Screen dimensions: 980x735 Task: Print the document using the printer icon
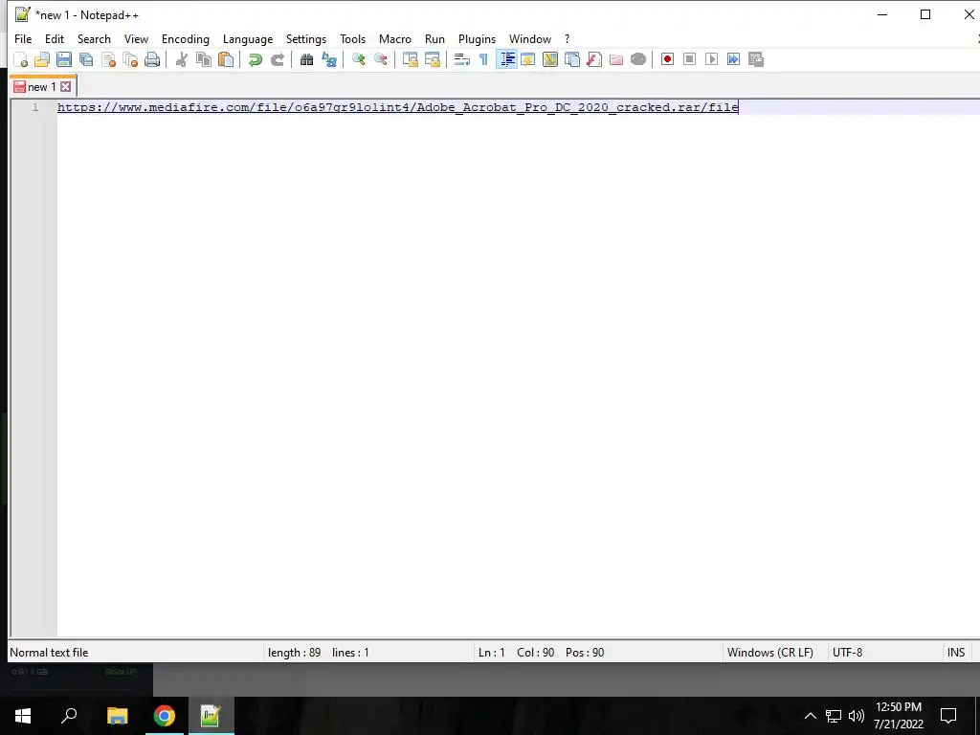pyautogui.click(x=152, y=59)
